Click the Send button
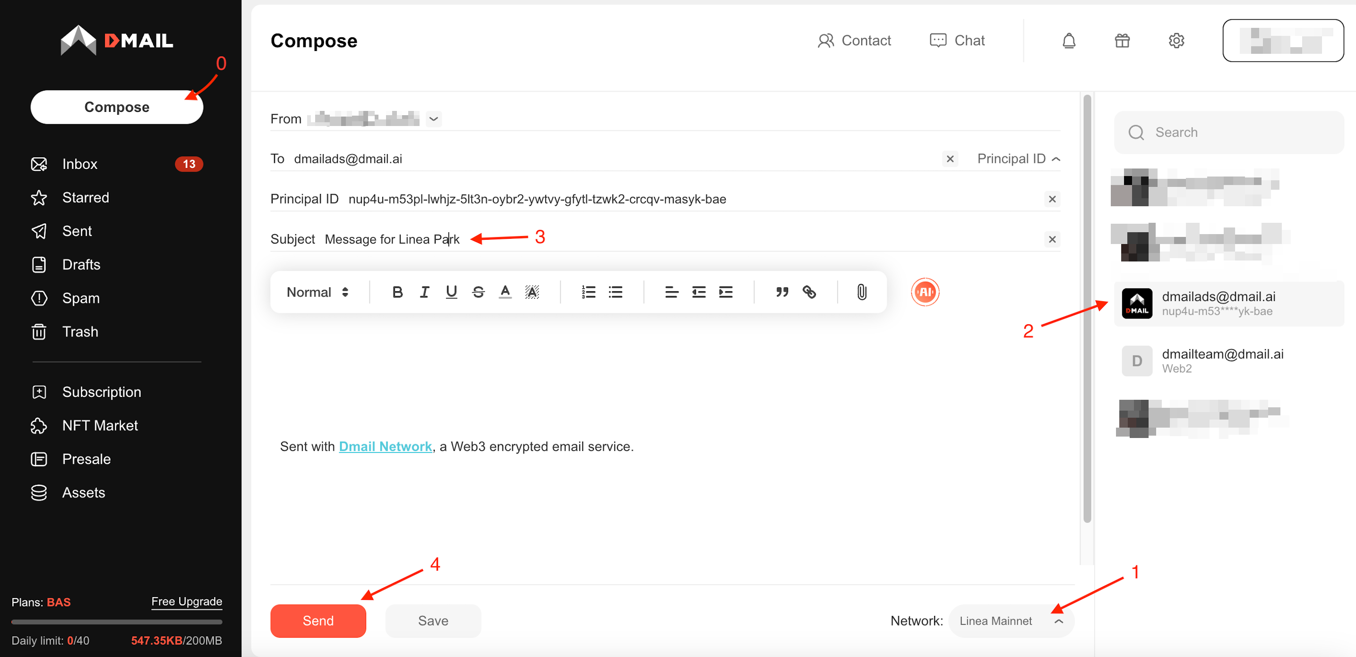 (318, 621)
